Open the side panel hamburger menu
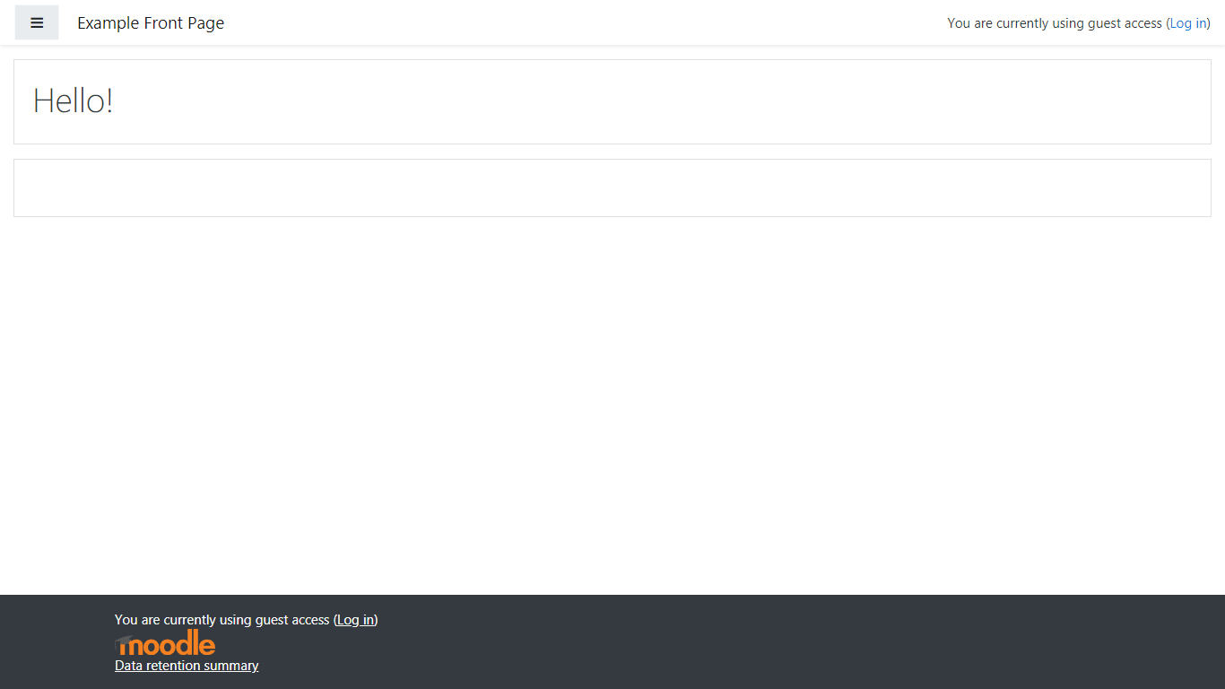The width and height of the screenshot is (1225, 689). coord(37,22)
